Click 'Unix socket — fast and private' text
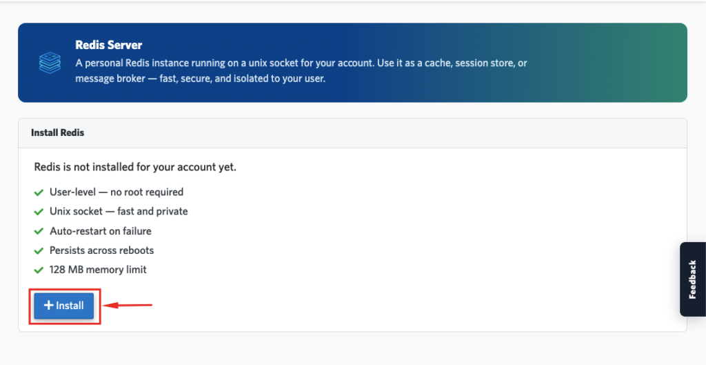The width and height of the screenshot is (706, 365). pos(119,211)
